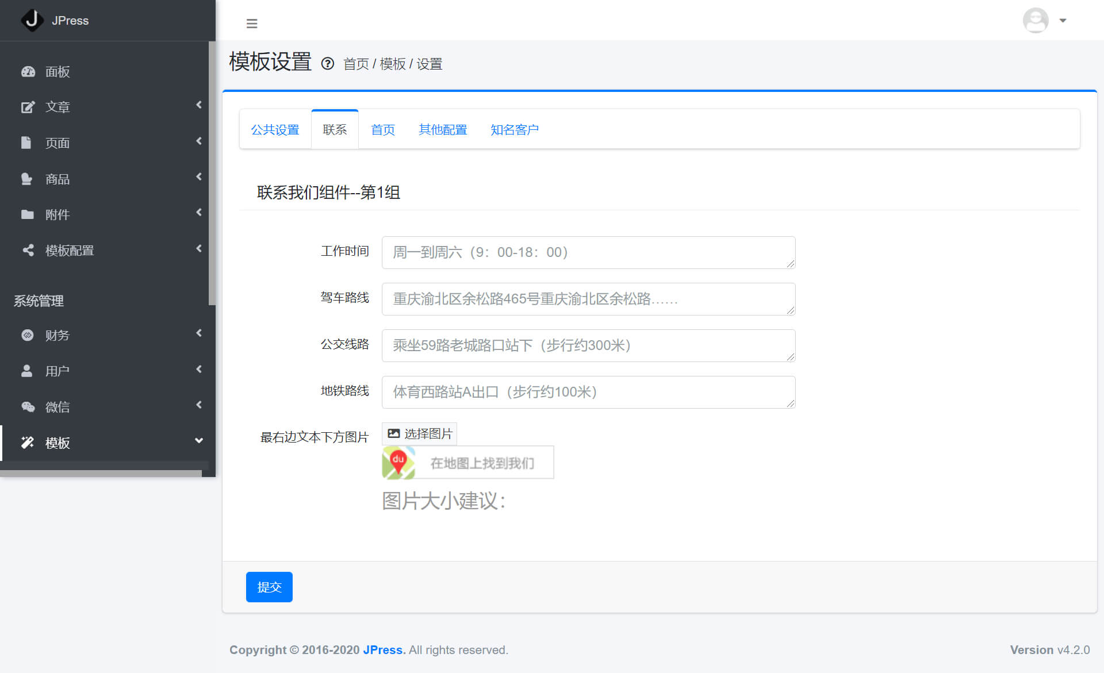Screen dimensions: 1104x673
Task: Open the 知名客户 tab
Action: coord(515,130)
